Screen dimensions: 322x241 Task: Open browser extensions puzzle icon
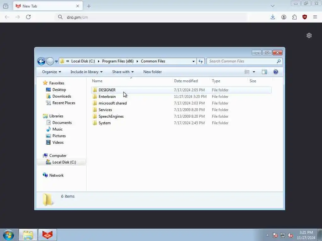pyautogui.click(x=294, y=17)
